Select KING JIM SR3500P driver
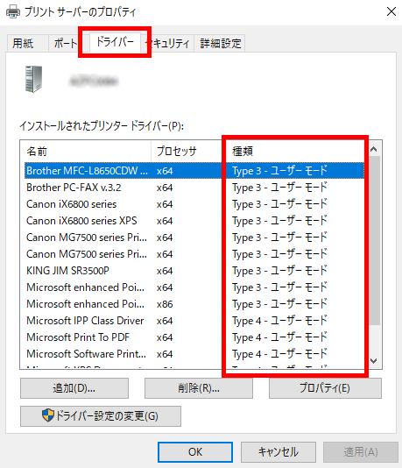402x468 pixels. coord(194,271)
